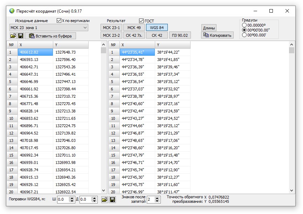Image resolution: width=303 pixels, height=214 pixels.
Task: Click source table scrollbar thumb
Action: point(104,50)
